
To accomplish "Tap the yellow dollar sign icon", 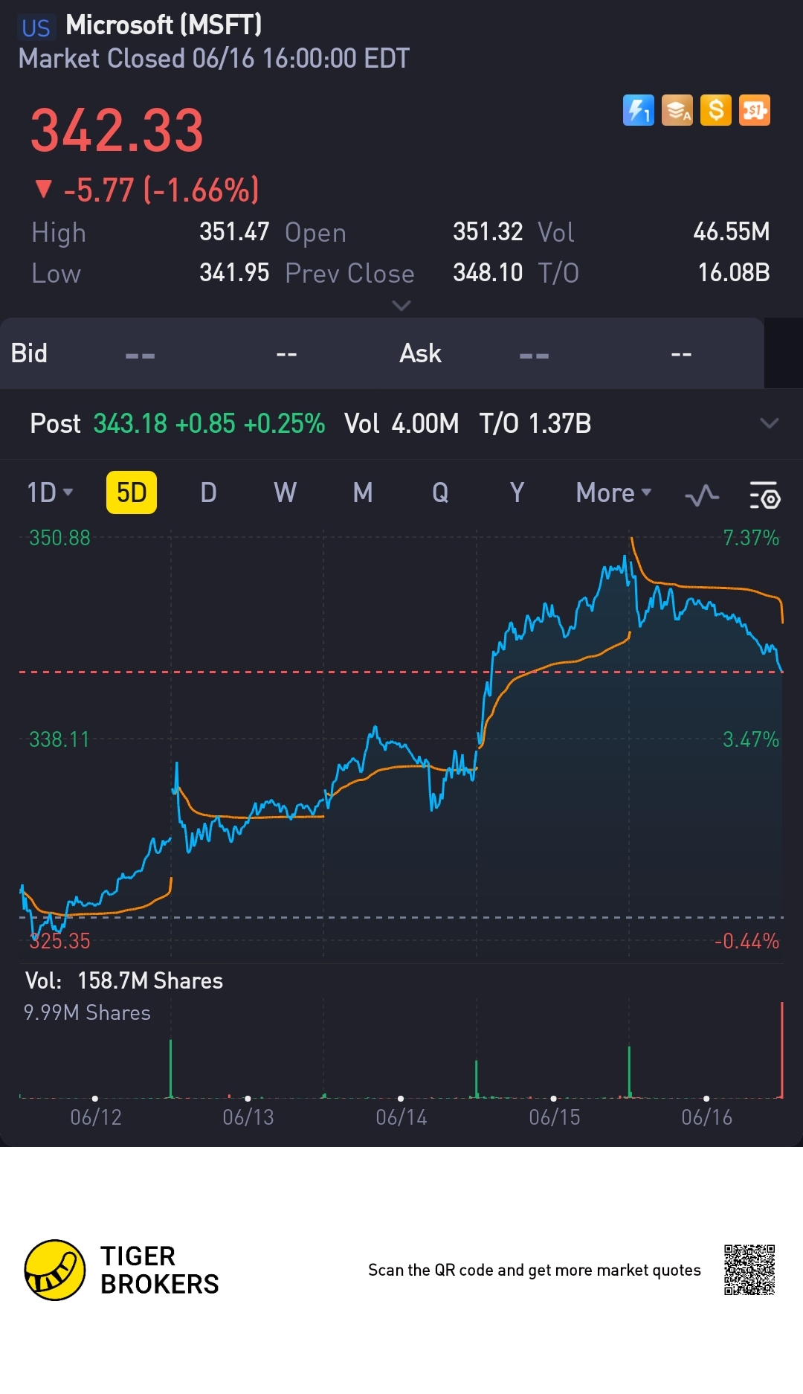I will coord(716,111).
